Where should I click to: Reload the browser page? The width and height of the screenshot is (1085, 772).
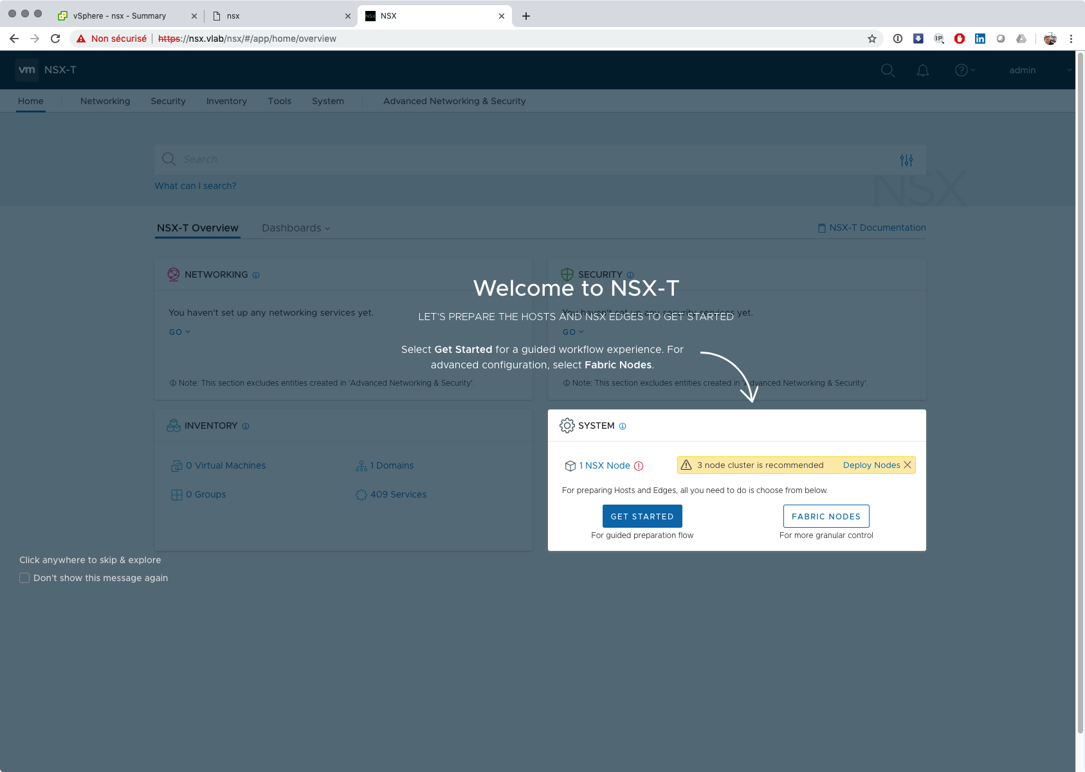(x=55, y=39)
